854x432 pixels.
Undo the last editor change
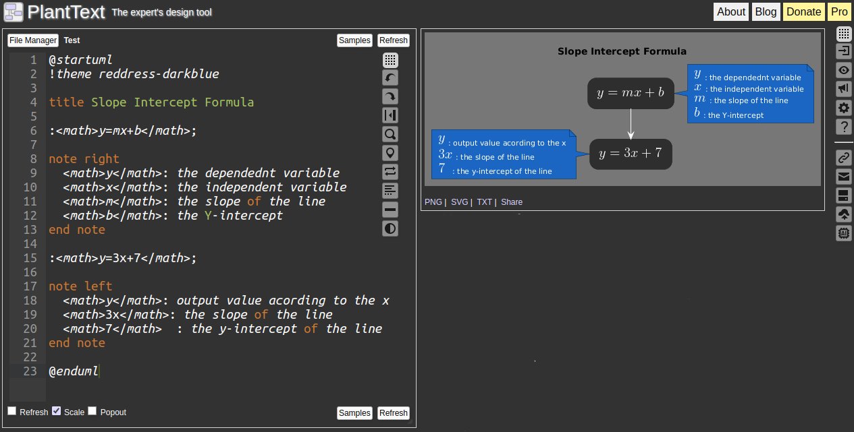pyautogui.click(x=390, y=78)
